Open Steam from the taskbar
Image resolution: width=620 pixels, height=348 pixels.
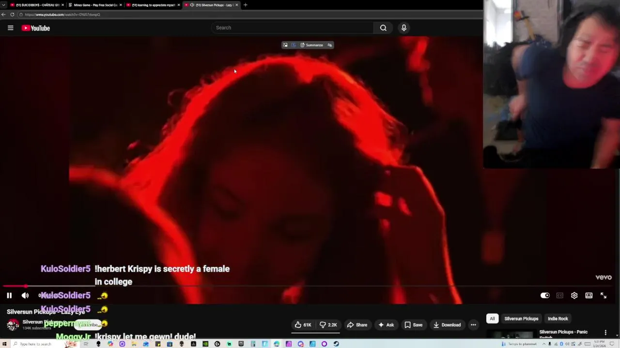click(x=336, y=344)
